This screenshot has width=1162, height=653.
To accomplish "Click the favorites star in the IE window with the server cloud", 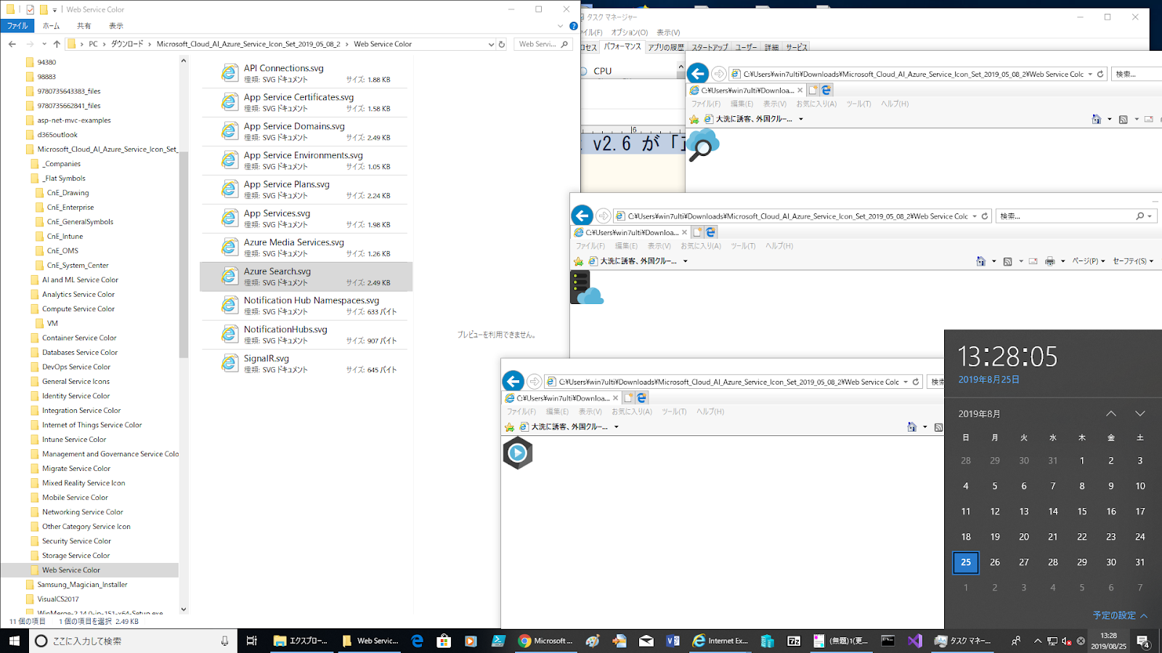I will click(579, 261).
